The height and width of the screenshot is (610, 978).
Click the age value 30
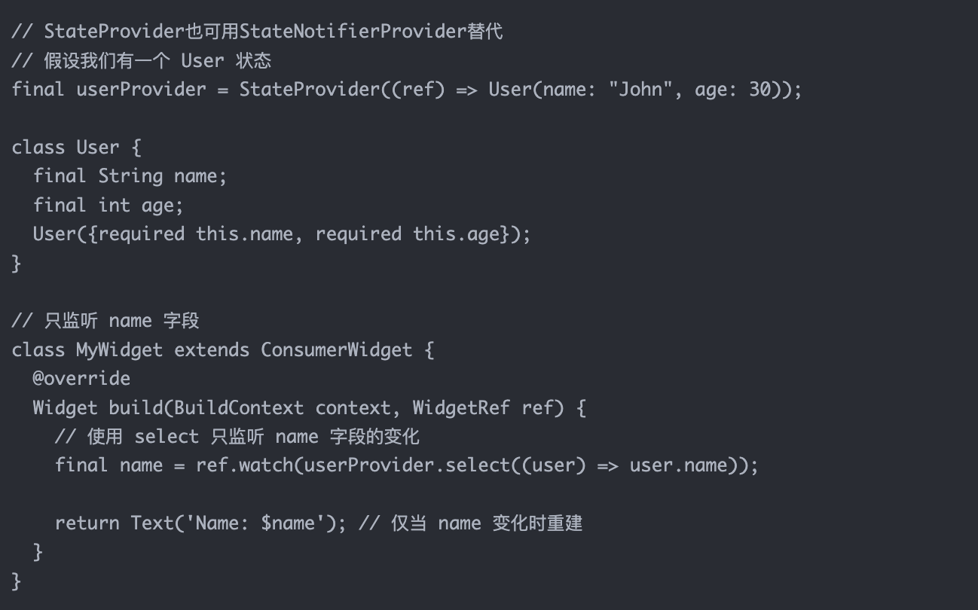point(759,90)
